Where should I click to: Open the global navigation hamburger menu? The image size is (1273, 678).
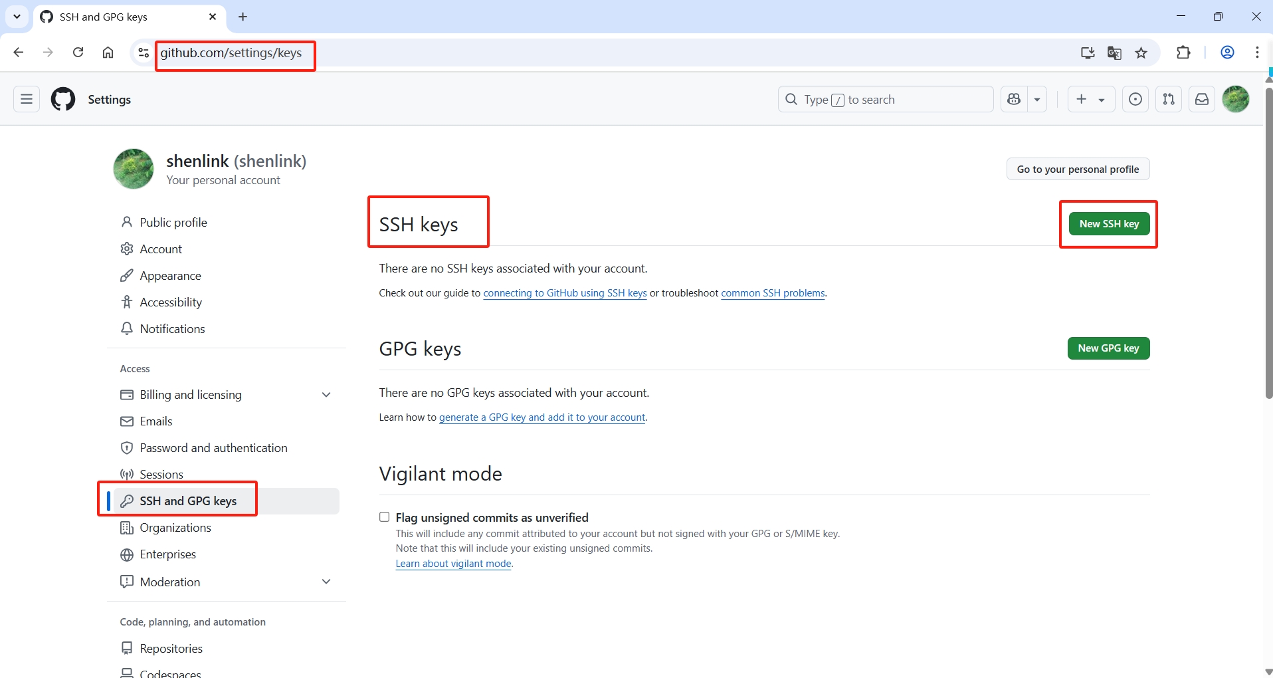[25, 99]
